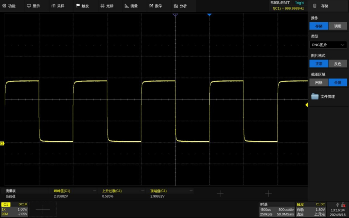Click the 上升沿 trigger slope label
This screenshot has width=349, height=218.
(x=320, y=214)
